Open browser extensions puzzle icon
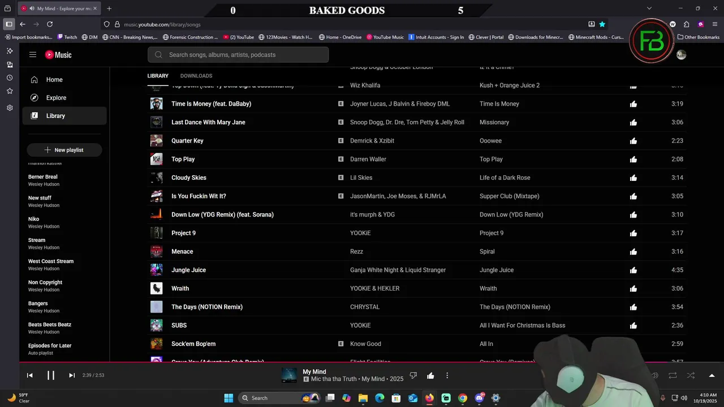724x407 pixels. 686,24
